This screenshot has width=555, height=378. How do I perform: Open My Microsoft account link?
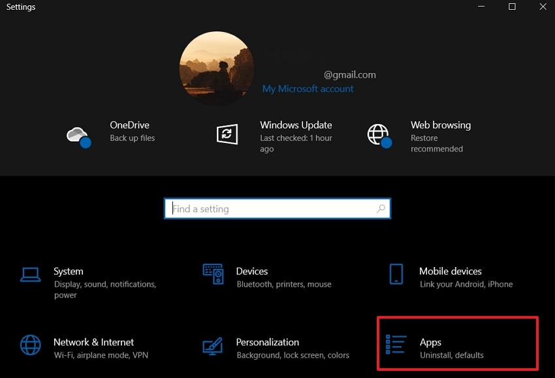308,89
